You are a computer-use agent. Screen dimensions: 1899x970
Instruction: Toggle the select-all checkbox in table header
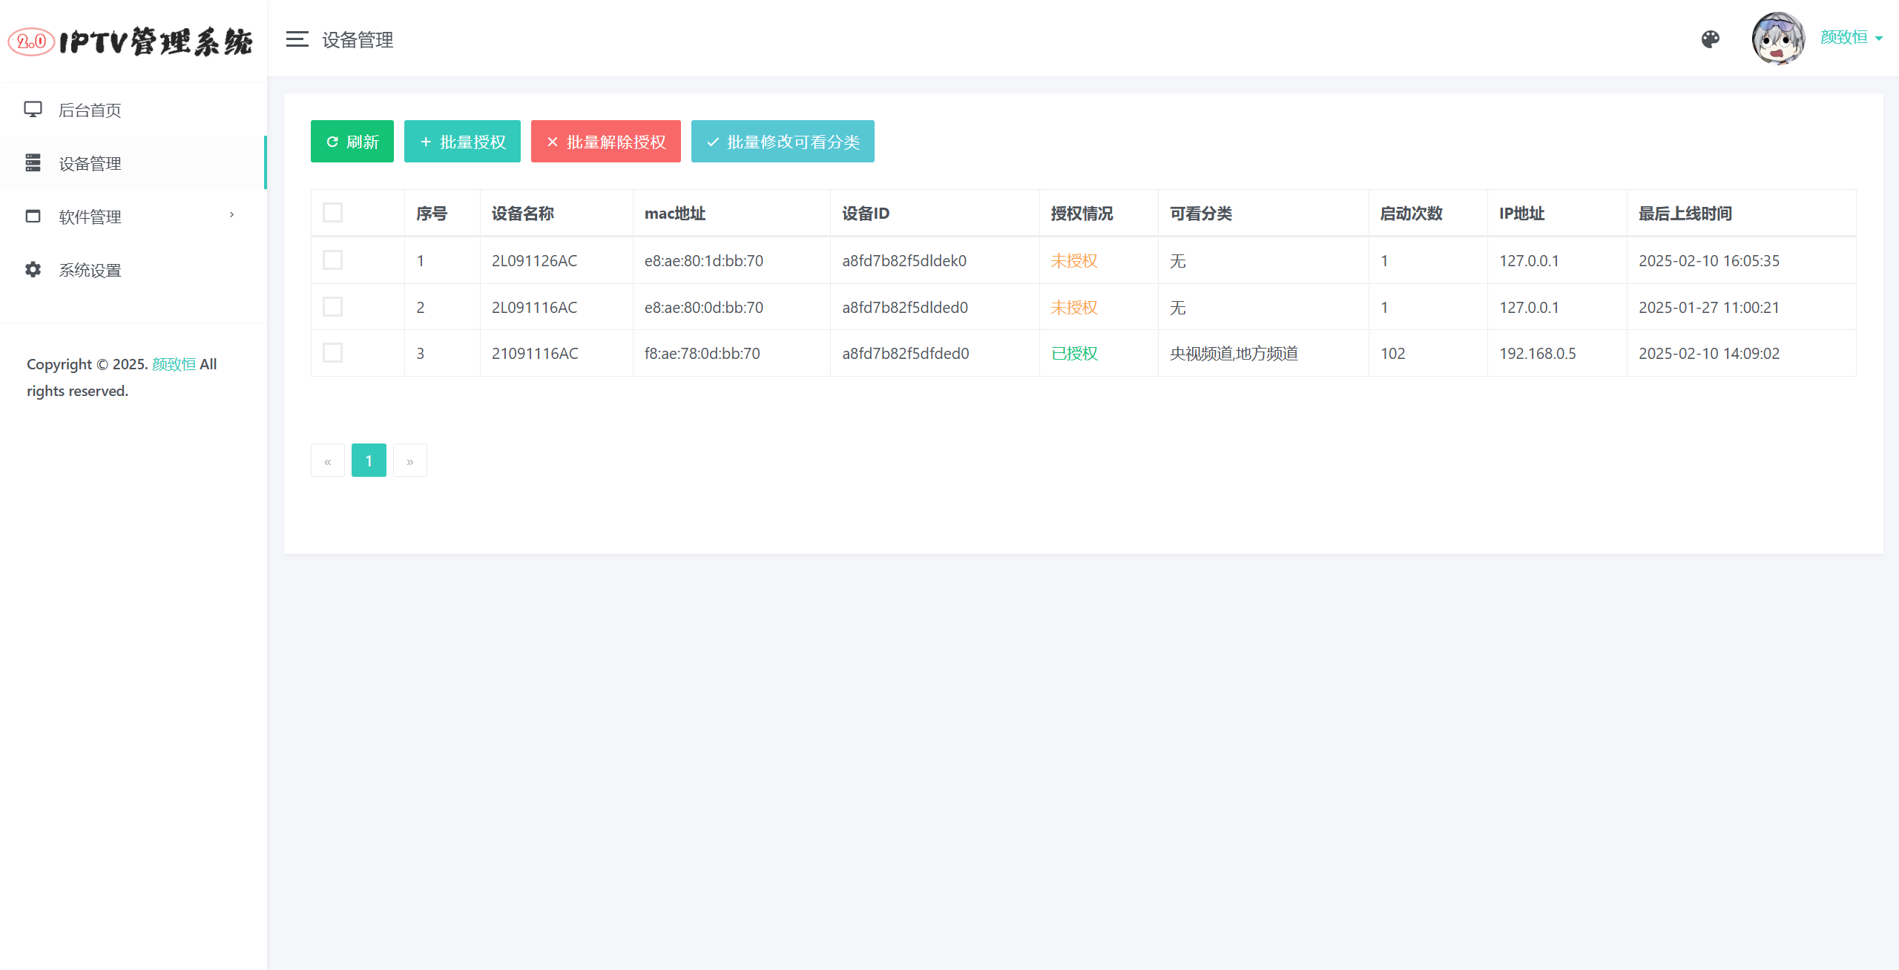332,212
